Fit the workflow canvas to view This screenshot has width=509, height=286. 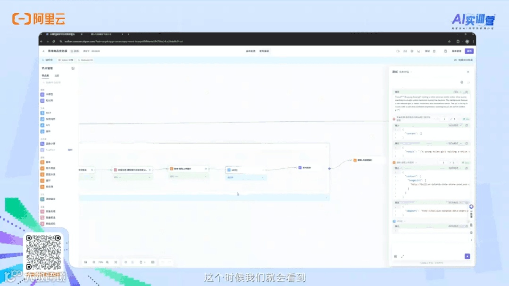116,262
